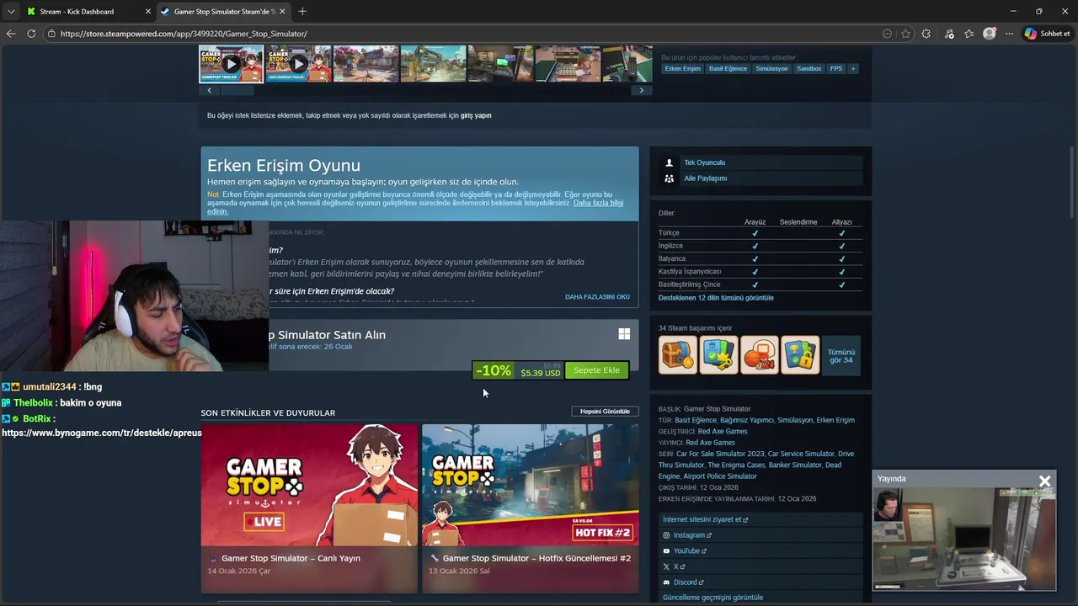The image size is (1078, 606).
Task: Add game to cart with Sepete Ekle
Action: 596,370
